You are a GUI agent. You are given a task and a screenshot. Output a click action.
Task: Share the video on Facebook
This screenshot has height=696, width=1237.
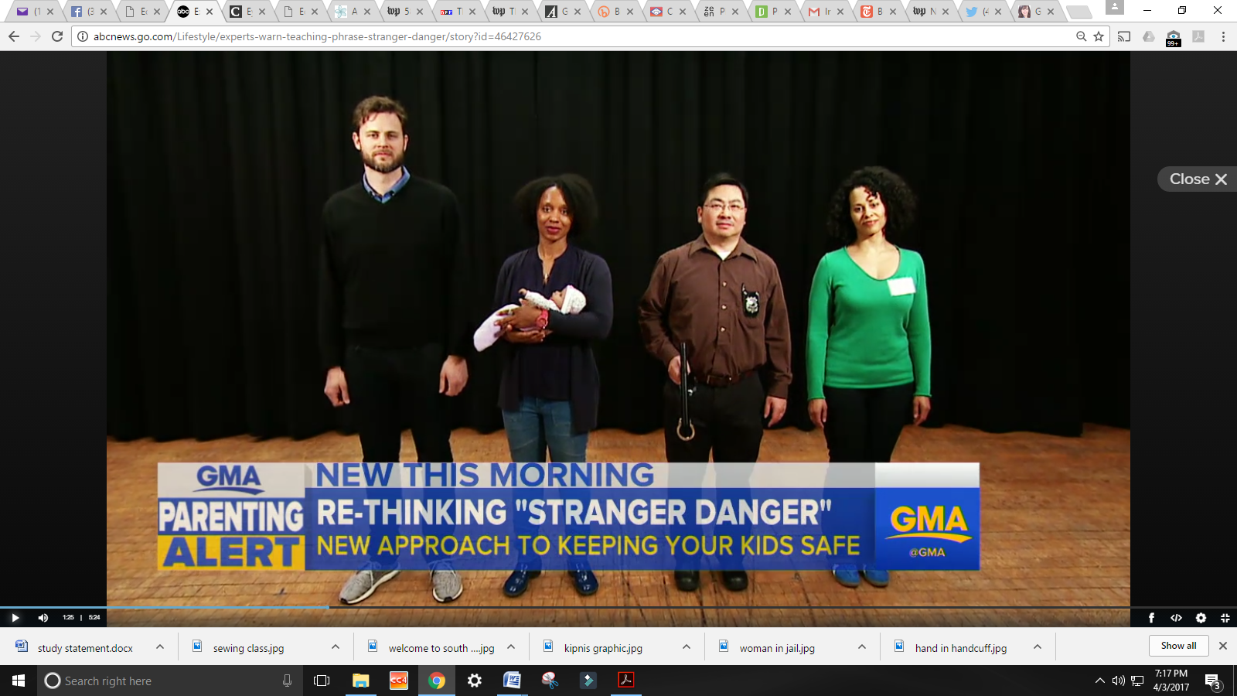click(1151, 617)
